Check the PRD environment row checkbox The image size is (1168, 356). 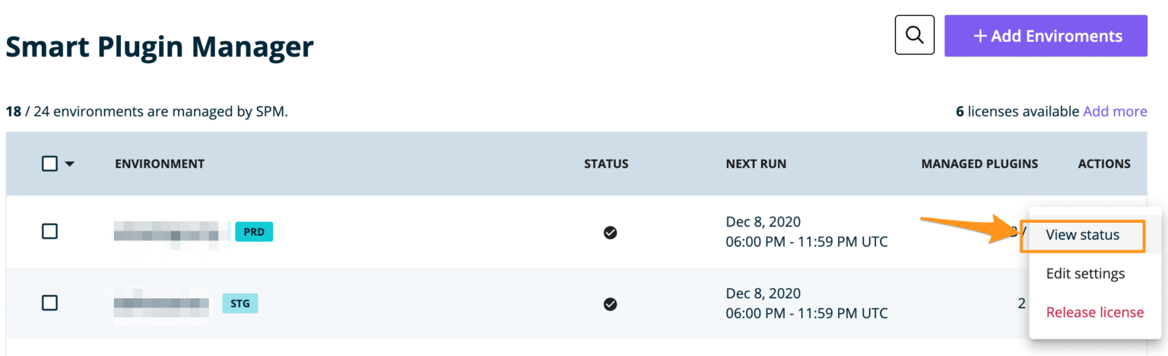(x=50, y=231)
